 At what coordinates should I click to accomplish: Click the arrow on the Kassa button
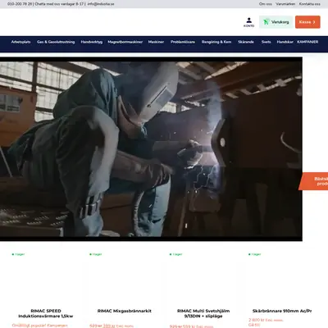(314, 22)
